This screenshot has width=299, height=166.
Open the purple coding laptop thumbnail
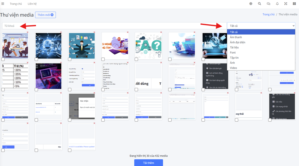[x=48, y=76]
